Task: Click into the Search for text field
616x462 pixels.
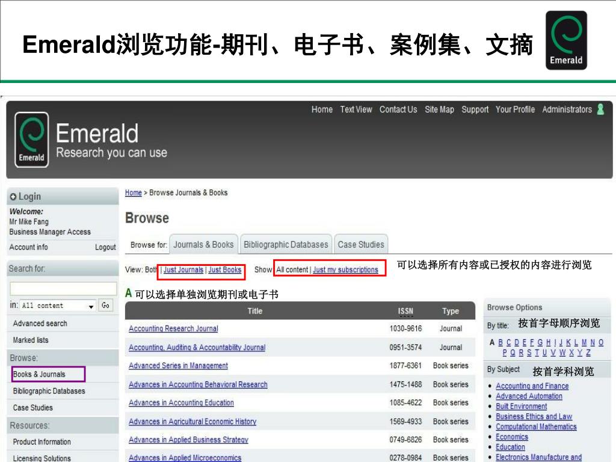Action: (63, 288)
